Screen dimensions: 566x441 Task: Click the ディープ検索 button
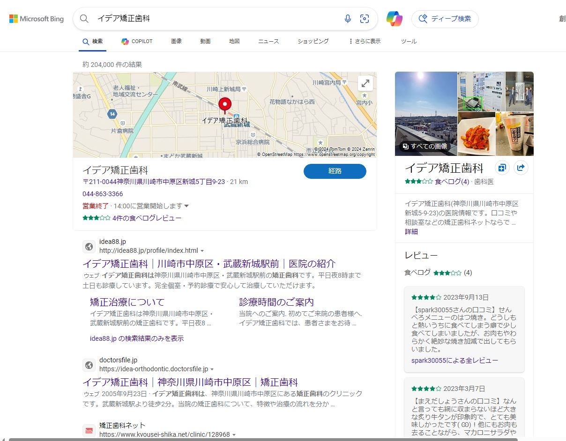click(x=445, y=19)
